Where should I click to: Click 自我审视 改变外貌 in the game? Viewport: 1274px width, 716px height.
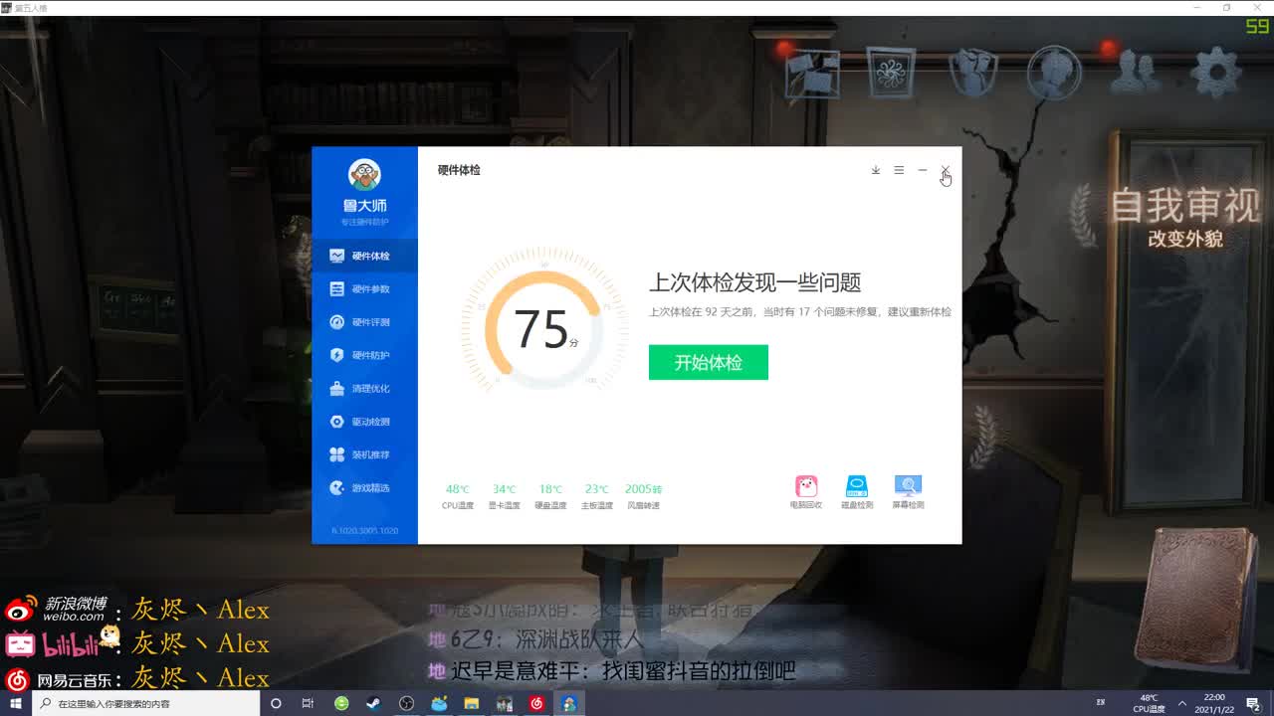pyautogui.click(x=1184, y=218)
